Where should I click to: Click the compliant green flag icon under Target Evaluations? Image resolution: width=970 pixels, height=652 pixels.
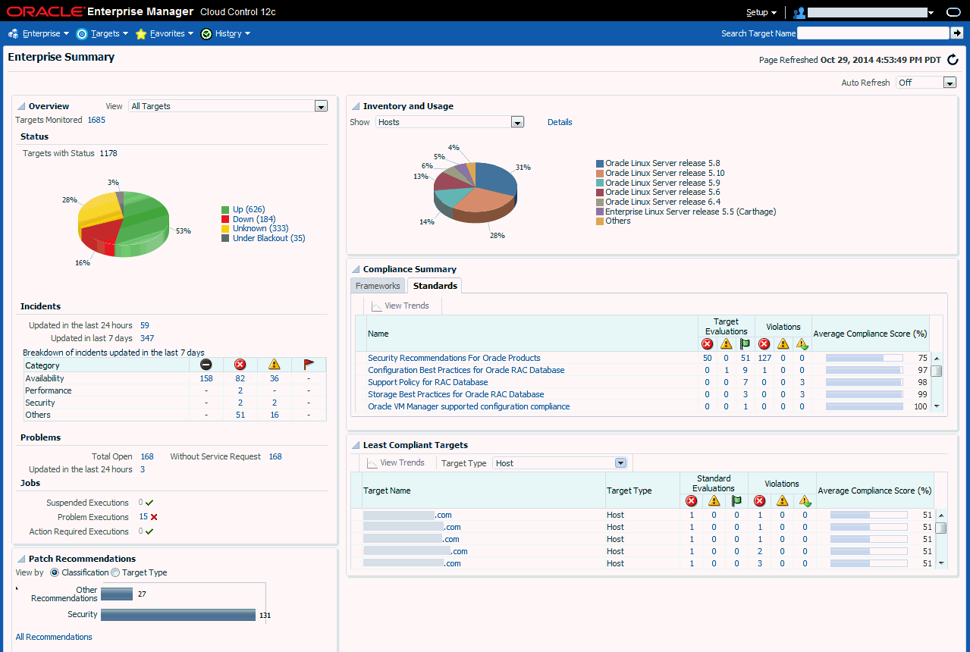(745, 344)
